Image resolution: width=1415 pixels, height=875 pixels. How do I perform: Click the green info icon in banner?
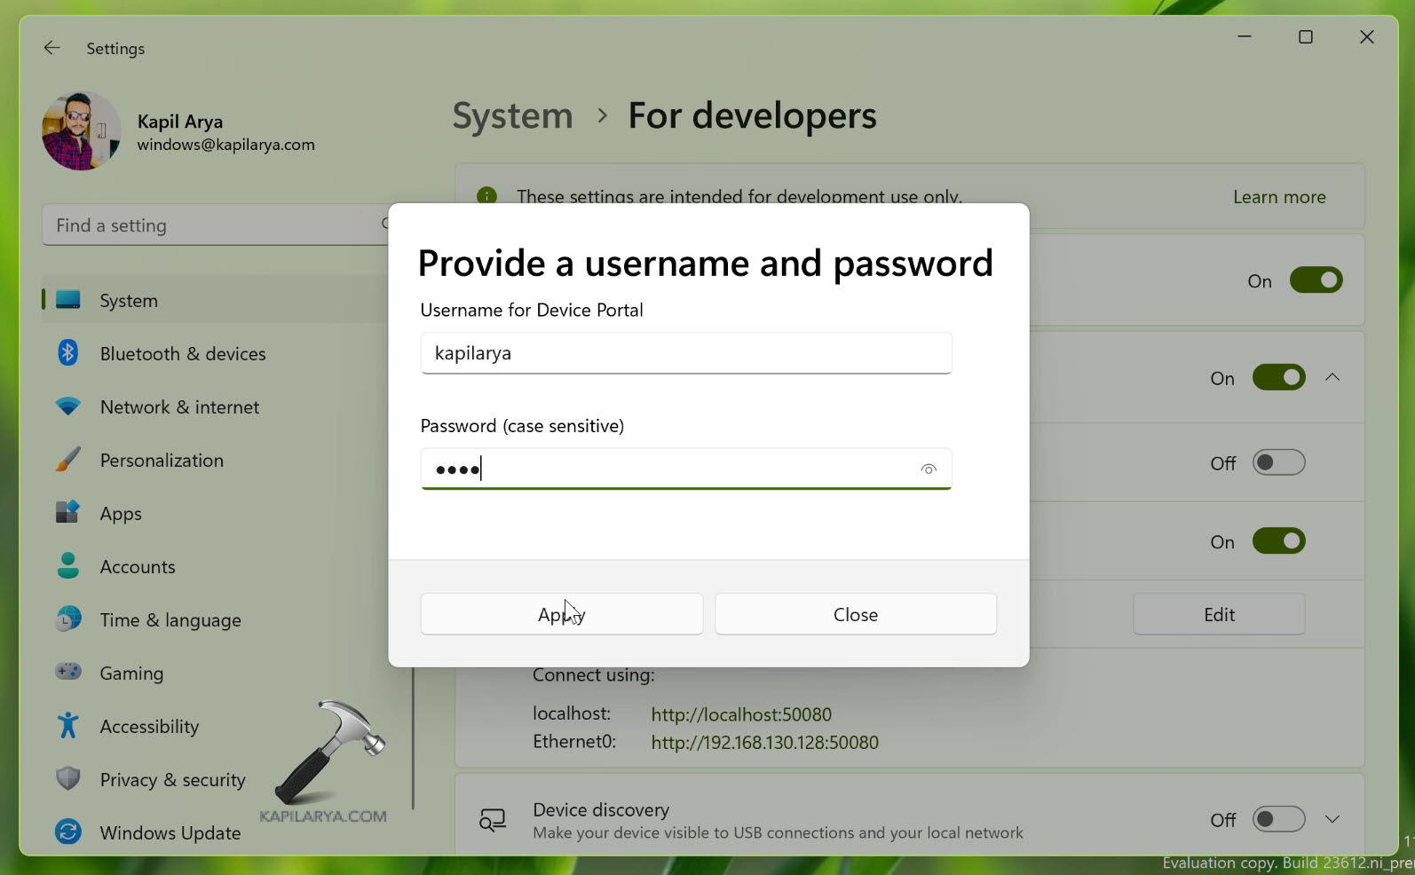[486, 195]
